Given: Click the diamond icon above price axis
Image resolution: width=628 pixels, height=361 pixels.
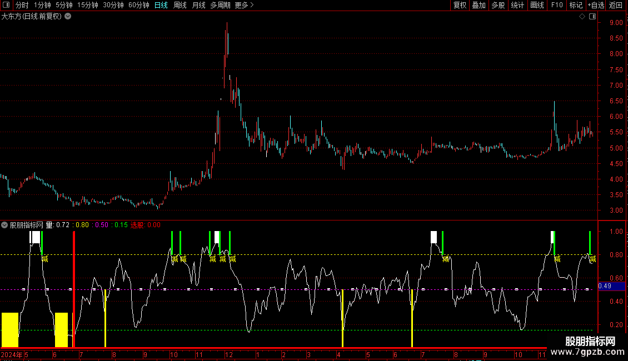Looking at the screenshot, I should (582, 17).
